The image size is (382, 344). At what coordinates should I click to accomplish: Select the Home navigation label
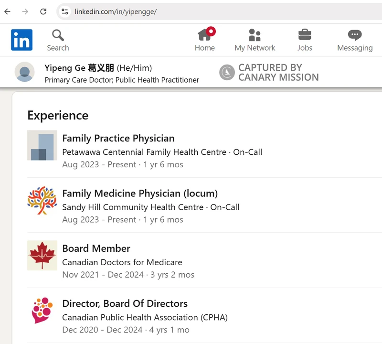(x=205, y=48)
